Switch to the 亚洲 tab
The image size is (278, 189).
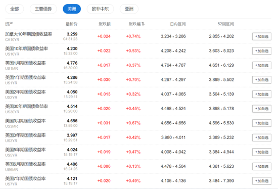point(129,9)
